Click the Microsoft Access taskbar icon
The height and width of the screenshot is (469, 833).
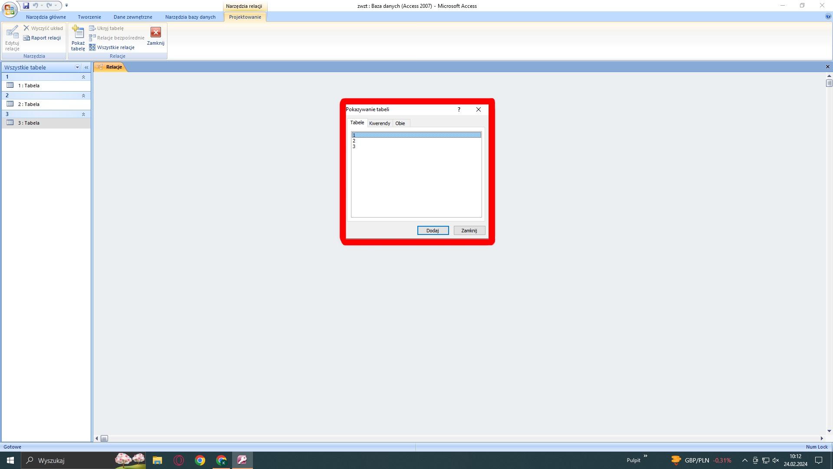click(x=242, y=460)
